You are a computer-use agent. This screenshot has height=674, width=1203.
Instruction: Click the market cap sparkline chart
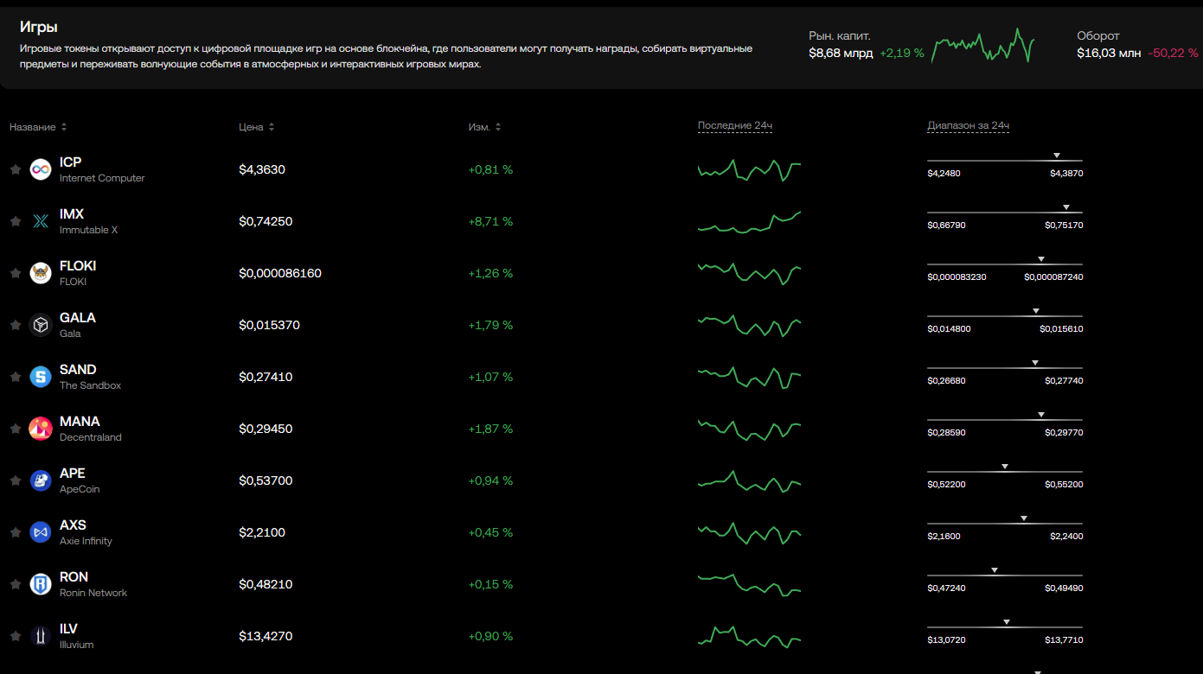click(x=982, y=46)
